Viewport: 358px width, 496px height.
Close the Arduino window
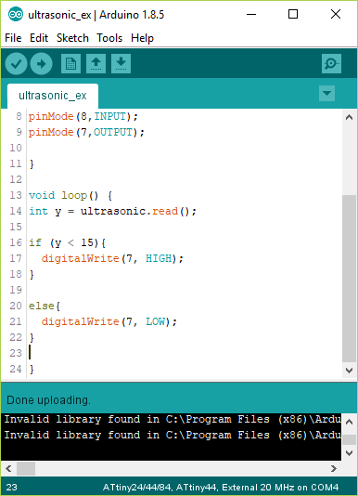coord(336,14)
